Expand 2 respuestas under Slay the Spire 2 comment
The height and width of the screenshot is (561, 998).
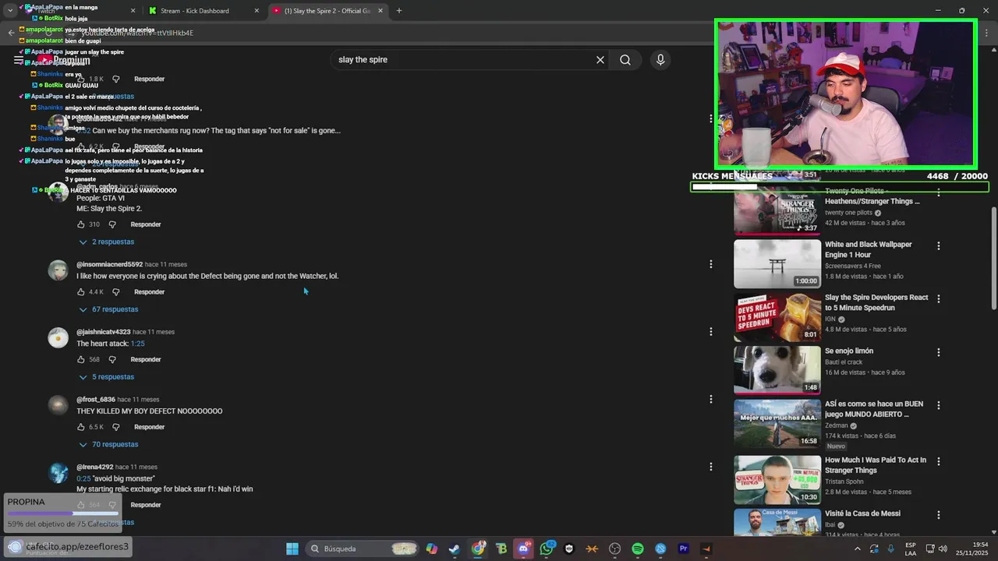click(107, 242)
